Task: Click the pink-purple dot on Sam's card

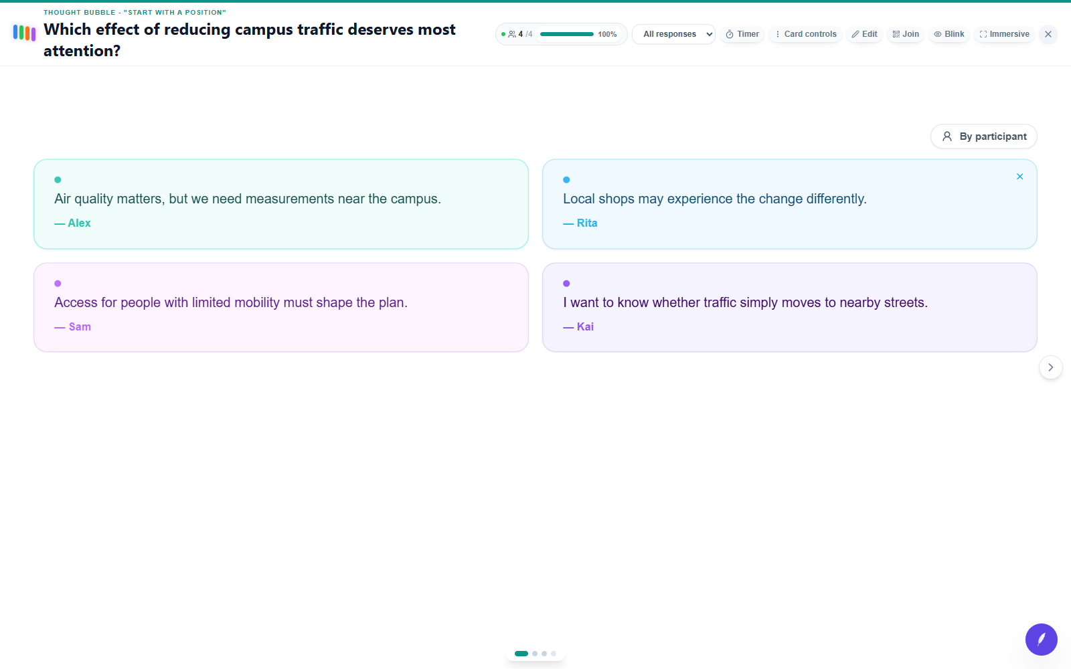Action: [x=58, y=284]
